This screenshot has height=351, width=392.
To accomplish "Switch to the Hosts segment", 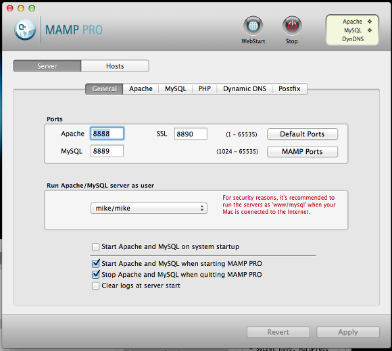I will (x=115, y=66).
